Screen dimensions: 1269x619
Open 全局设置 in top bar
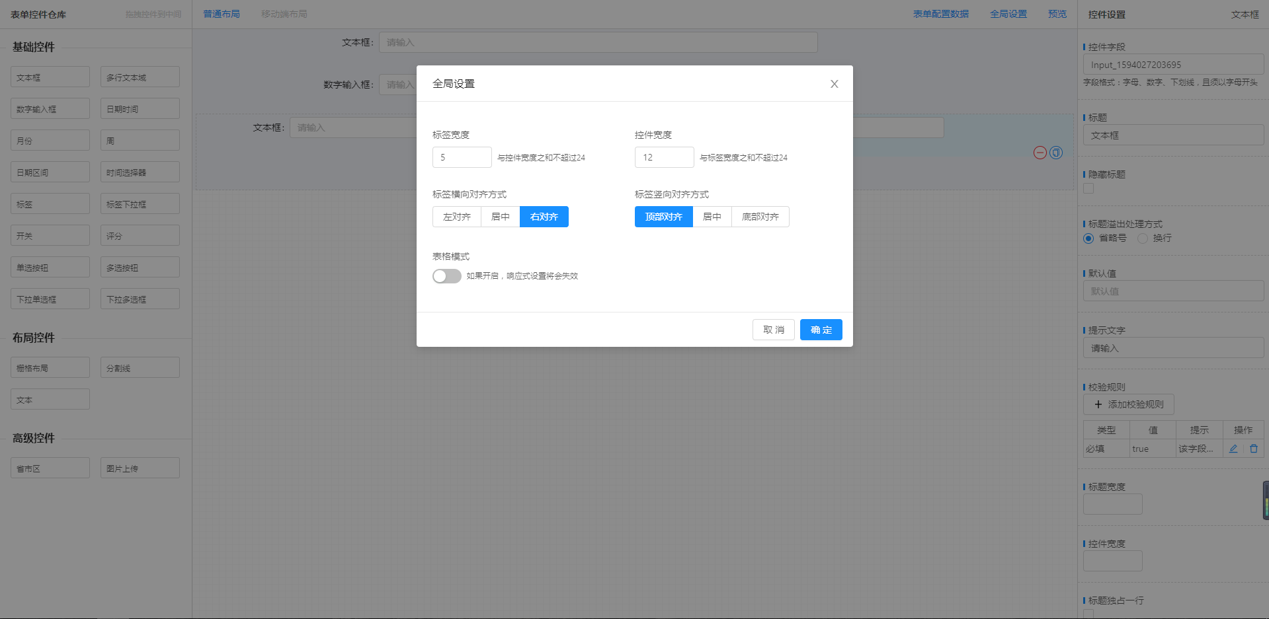tap(1008, 14)
